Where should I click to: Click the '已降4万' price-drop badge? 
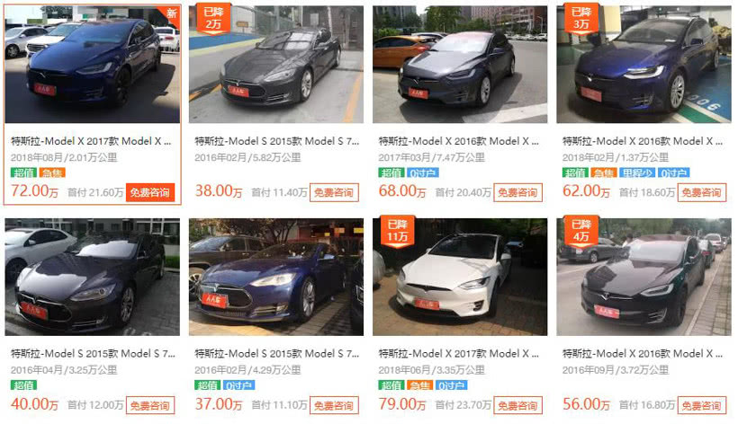coord(581,232)
